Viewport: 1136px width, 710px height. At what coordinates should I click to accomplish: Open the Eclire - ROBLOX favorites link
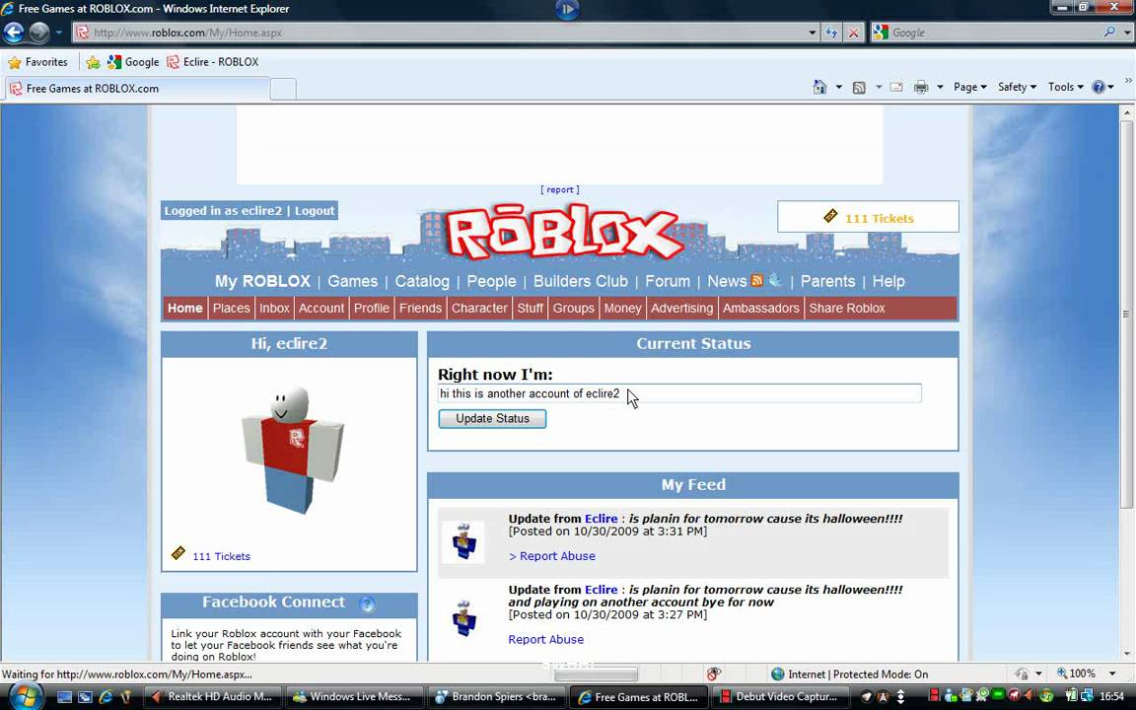(212, 62)
